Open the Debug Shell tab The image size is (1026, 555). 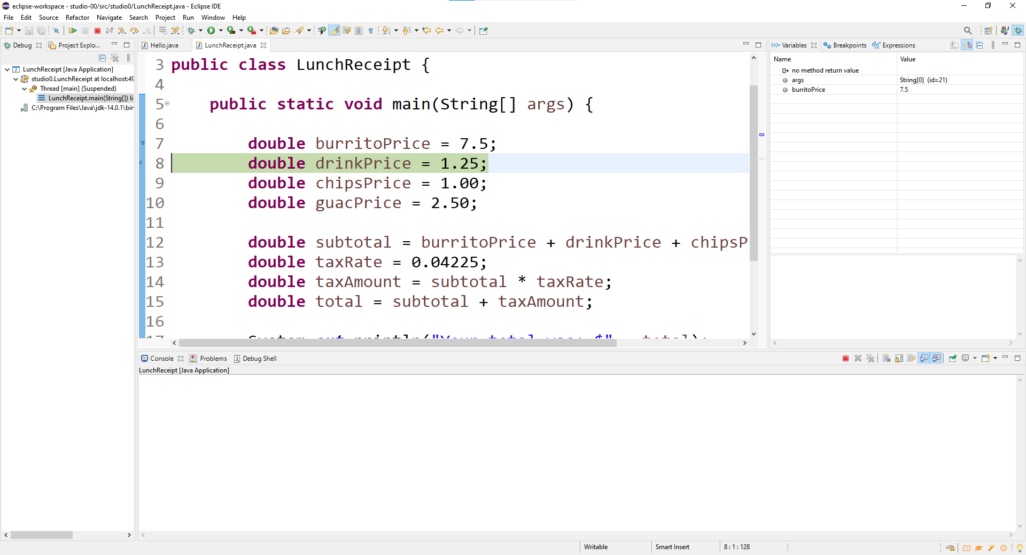[x=255, y=359]
